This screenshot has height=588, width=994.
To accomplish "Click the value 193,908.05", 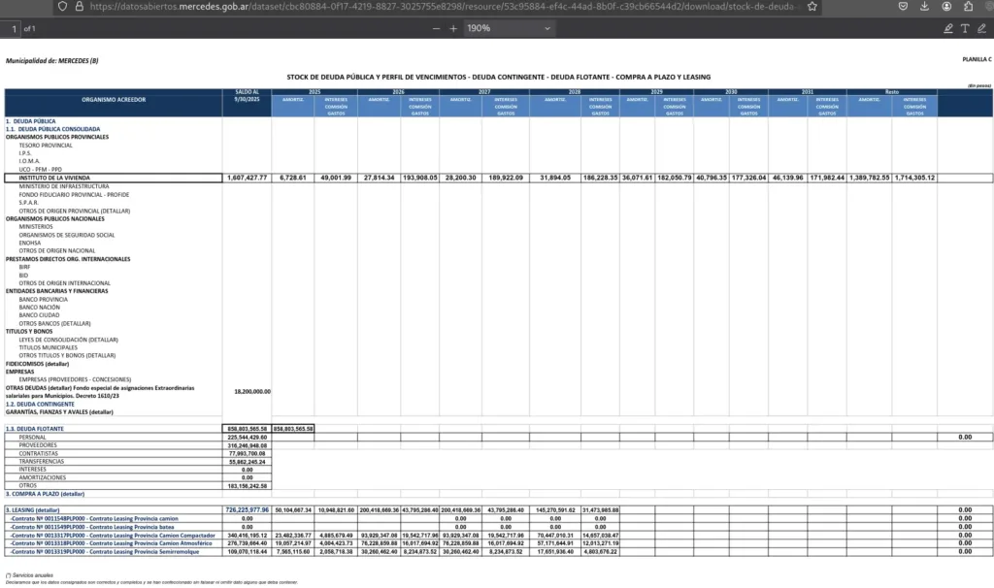I will coord(419,178).
